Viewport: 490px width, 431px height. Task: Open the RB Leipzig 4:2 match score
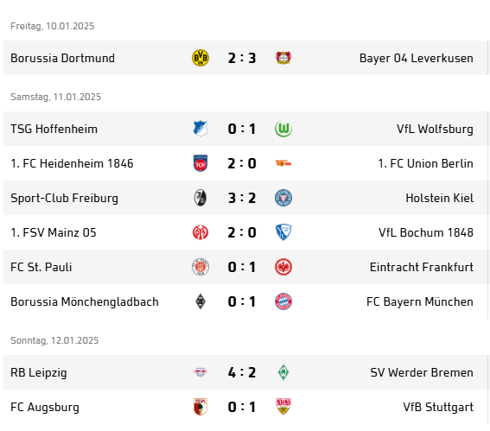click(242, 372)
